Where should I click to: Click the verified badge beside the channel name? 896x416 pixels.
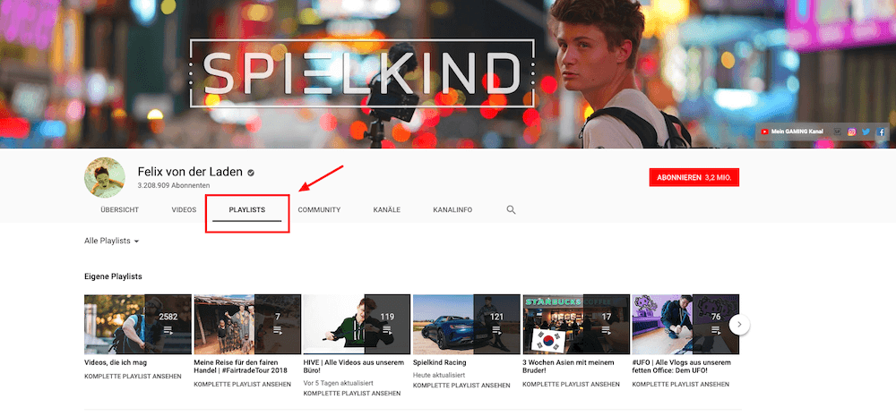251,173
